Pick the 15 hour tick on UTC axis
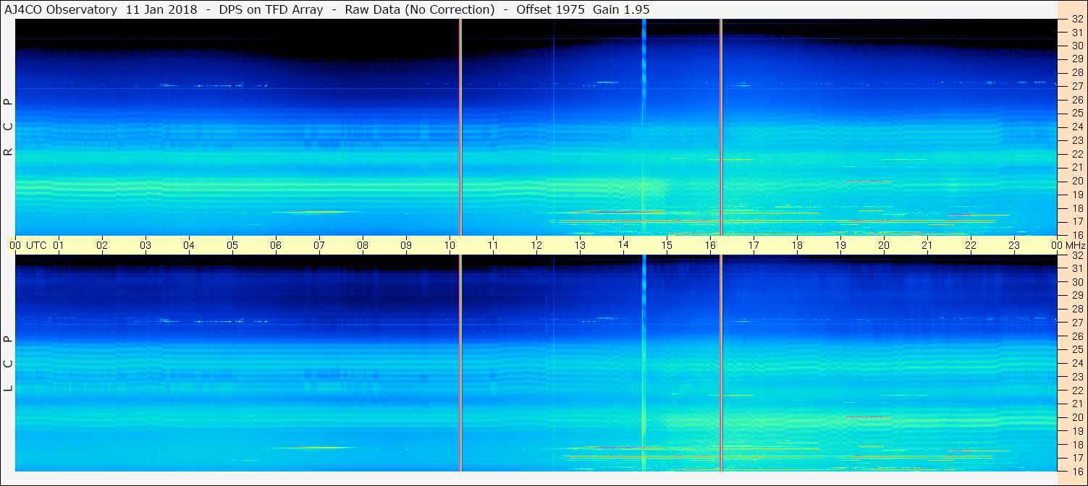Viewport: 1088px width, 486px height. pyautogui.click(x=667, y=245)
